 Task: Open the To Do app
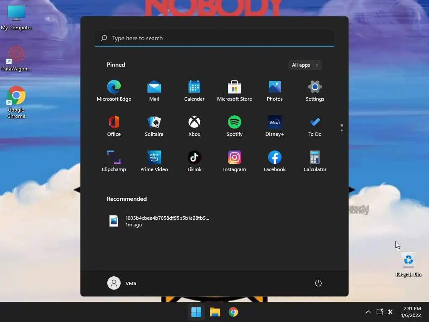point(315,126)
